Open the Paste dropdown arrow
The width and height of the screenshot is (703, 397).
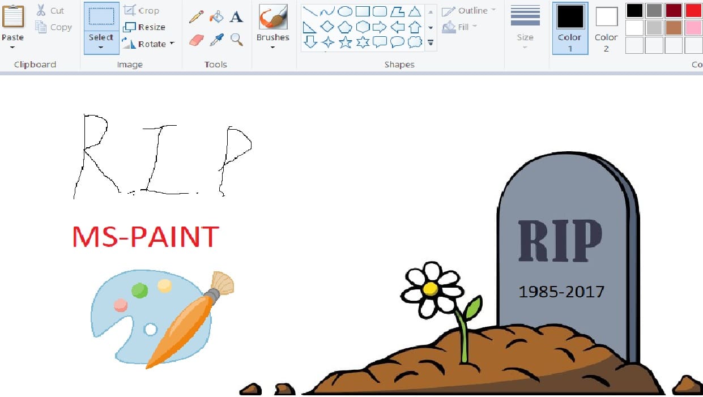pos(12,47)
